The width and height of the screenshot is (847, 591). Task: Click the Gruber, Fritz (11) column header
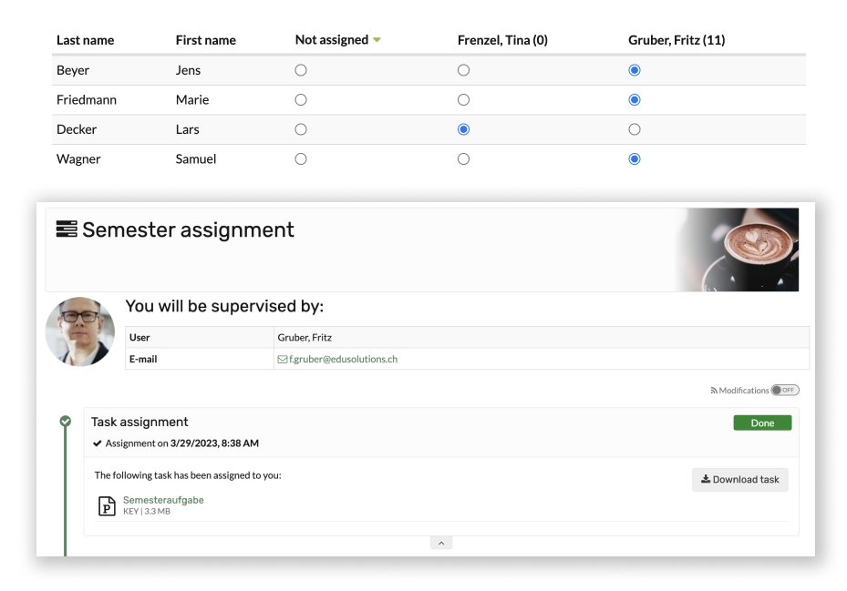pyautogui.click(x=677, y=40)
